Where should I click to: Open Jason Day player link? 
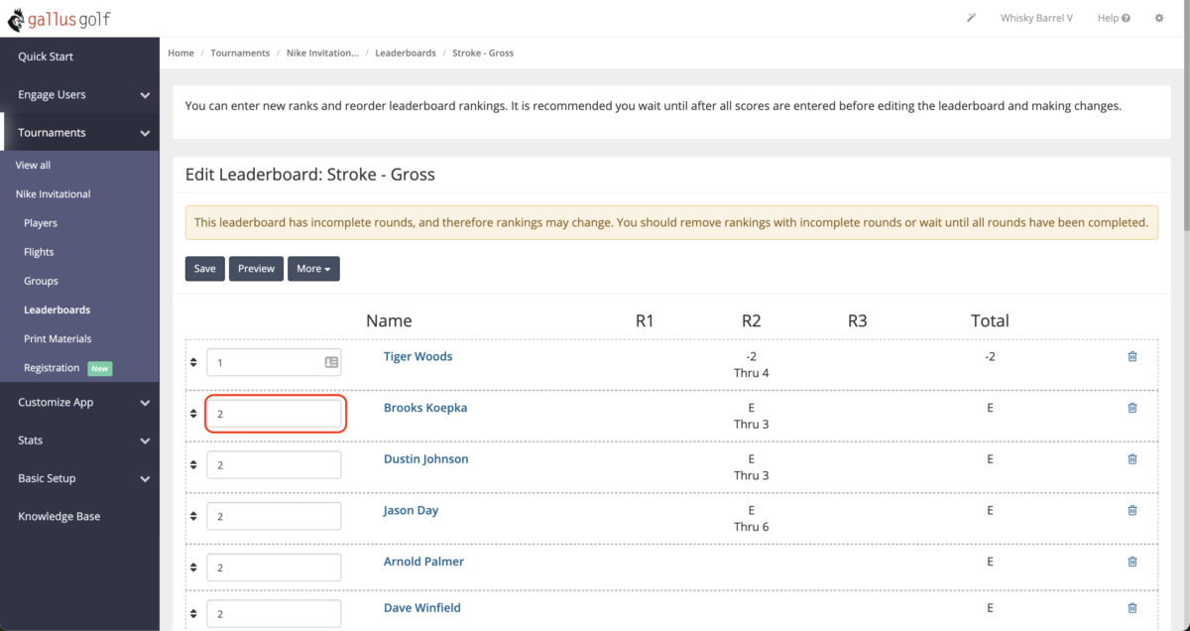(x=411, y=510)
